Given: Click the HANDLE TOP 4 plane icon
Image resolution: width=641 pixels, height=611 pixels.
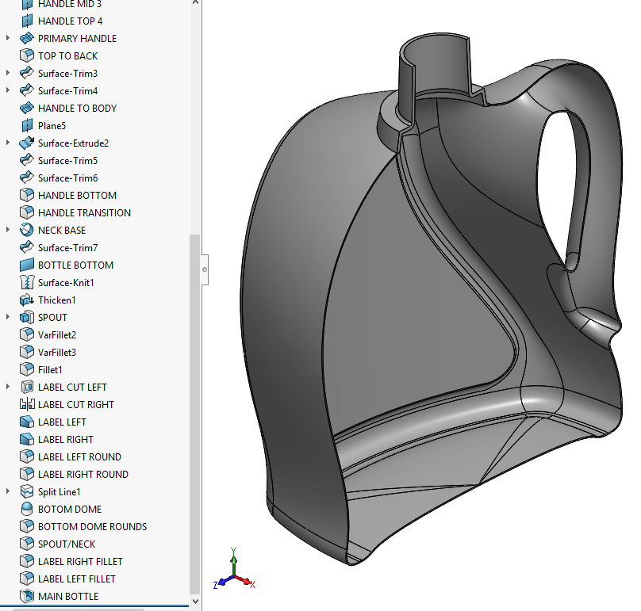Looking at the screenshot, I should click(x=26, y=21).
